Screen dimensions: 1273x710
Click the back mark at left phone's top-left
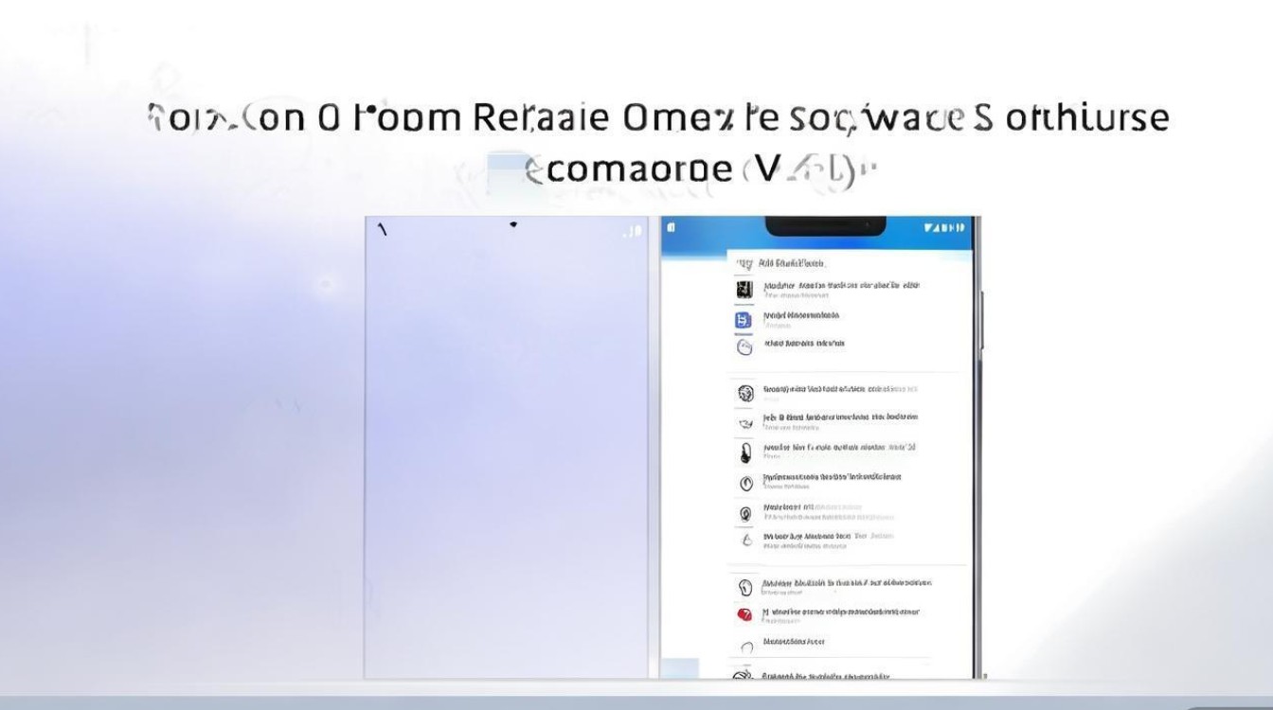coord(383,230)
